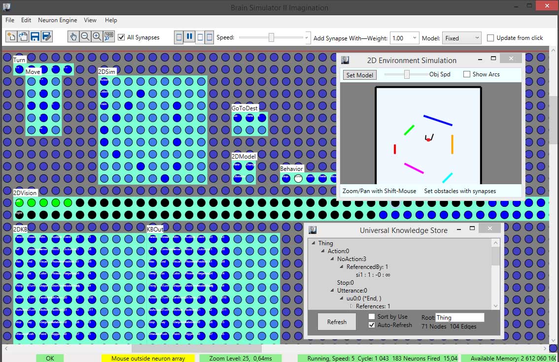
Task: Open the synapse Model dropdown
Action: (x=461, y=38)
